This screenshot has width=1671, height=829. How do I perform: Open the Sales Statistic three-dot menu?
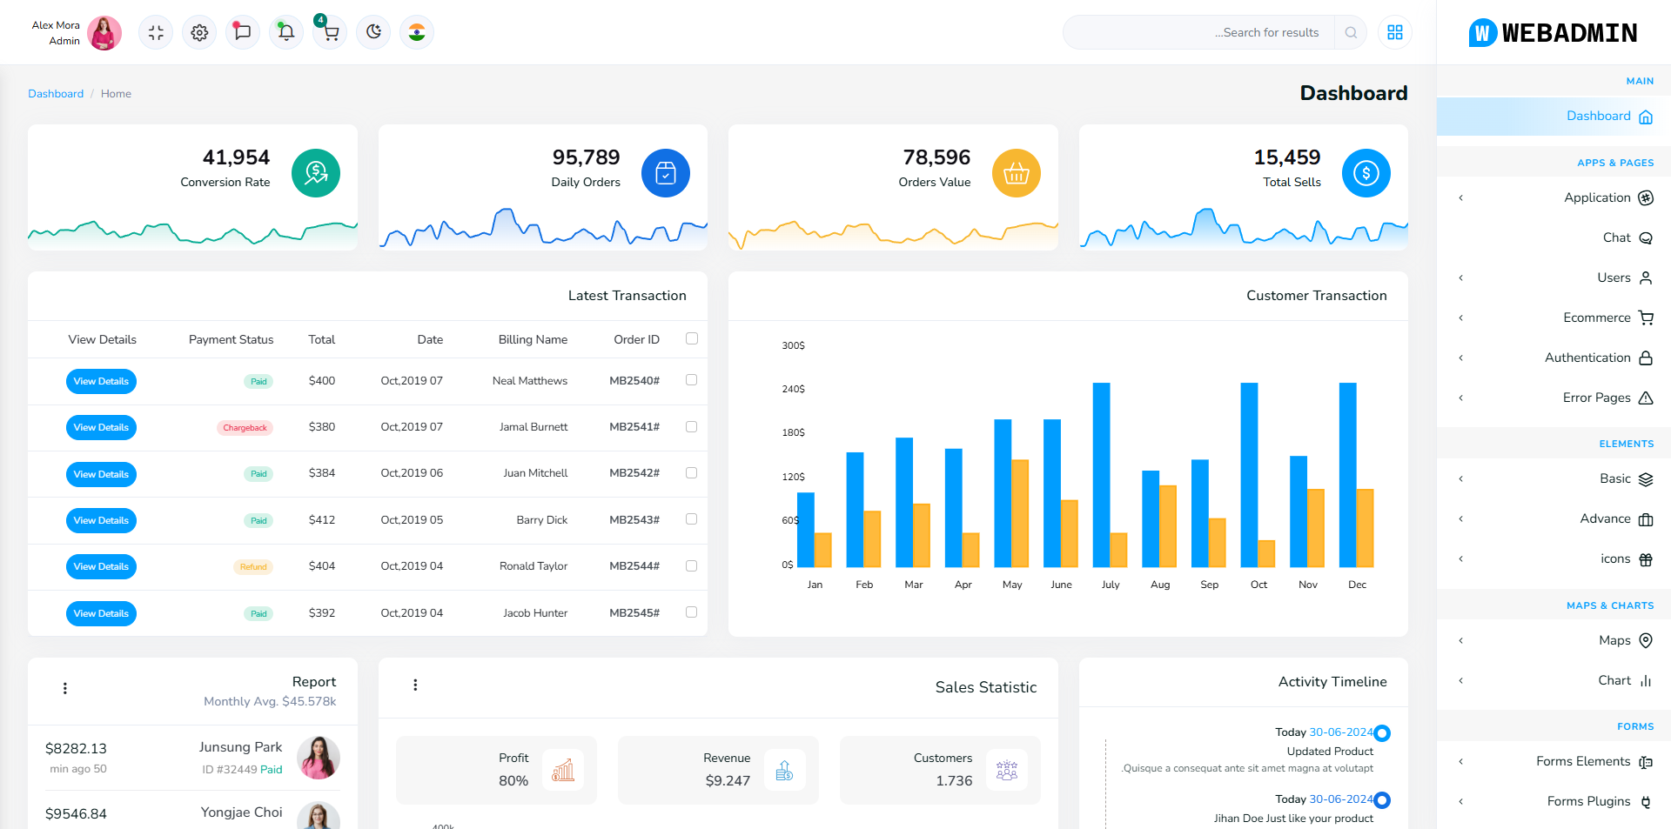click(415, 685)
